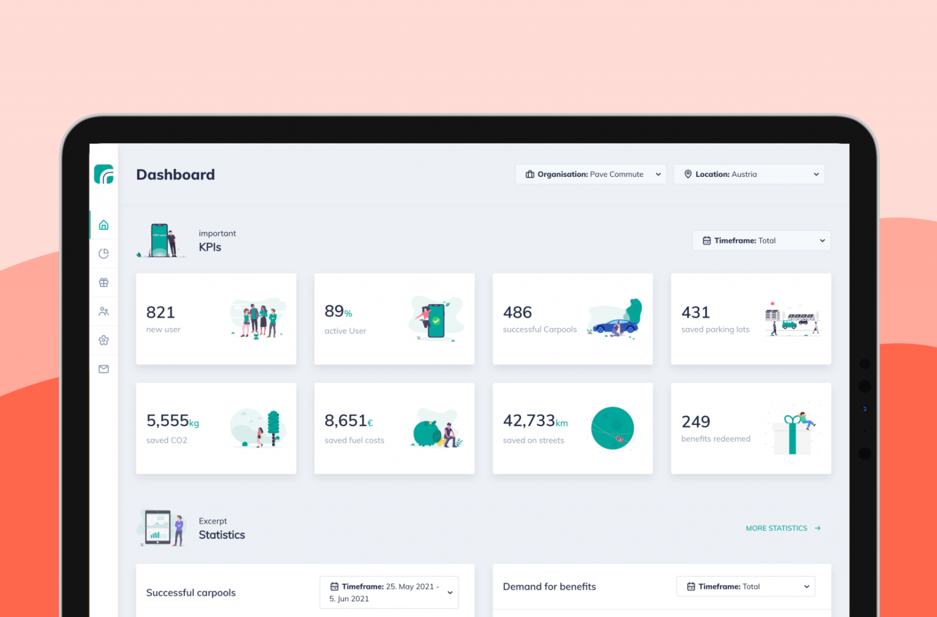This screenshot has width=937, height=617.
Task: Click the tablet illustration beside Excerpt Statistics
Action: tap(160, 527)
